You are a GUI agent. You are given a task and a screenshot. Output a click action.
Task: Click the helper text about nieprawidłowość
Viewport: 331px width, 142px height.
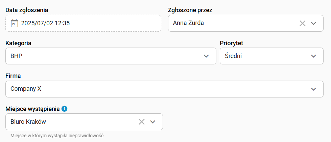click(57, 136)
